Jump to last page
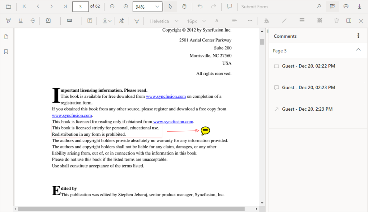 (x=65, y=6)
